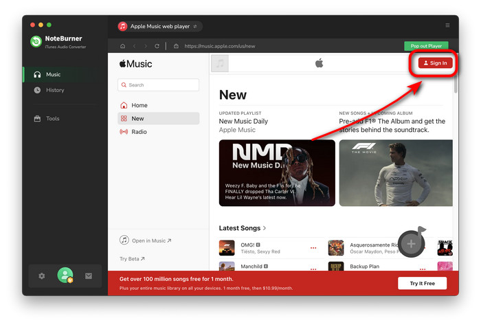Screen dimensions: 481x325
Task: Click the Asquerosamente Rich song artwork
Action: click(x=336, y=248)
